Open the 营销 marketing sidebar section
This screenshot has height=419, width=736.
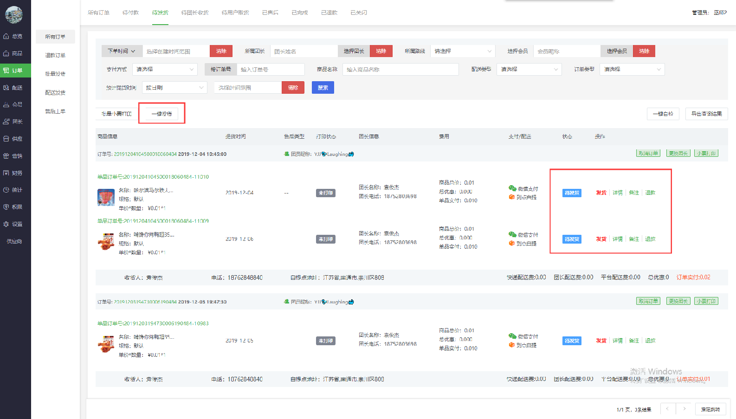click(13, 156)
